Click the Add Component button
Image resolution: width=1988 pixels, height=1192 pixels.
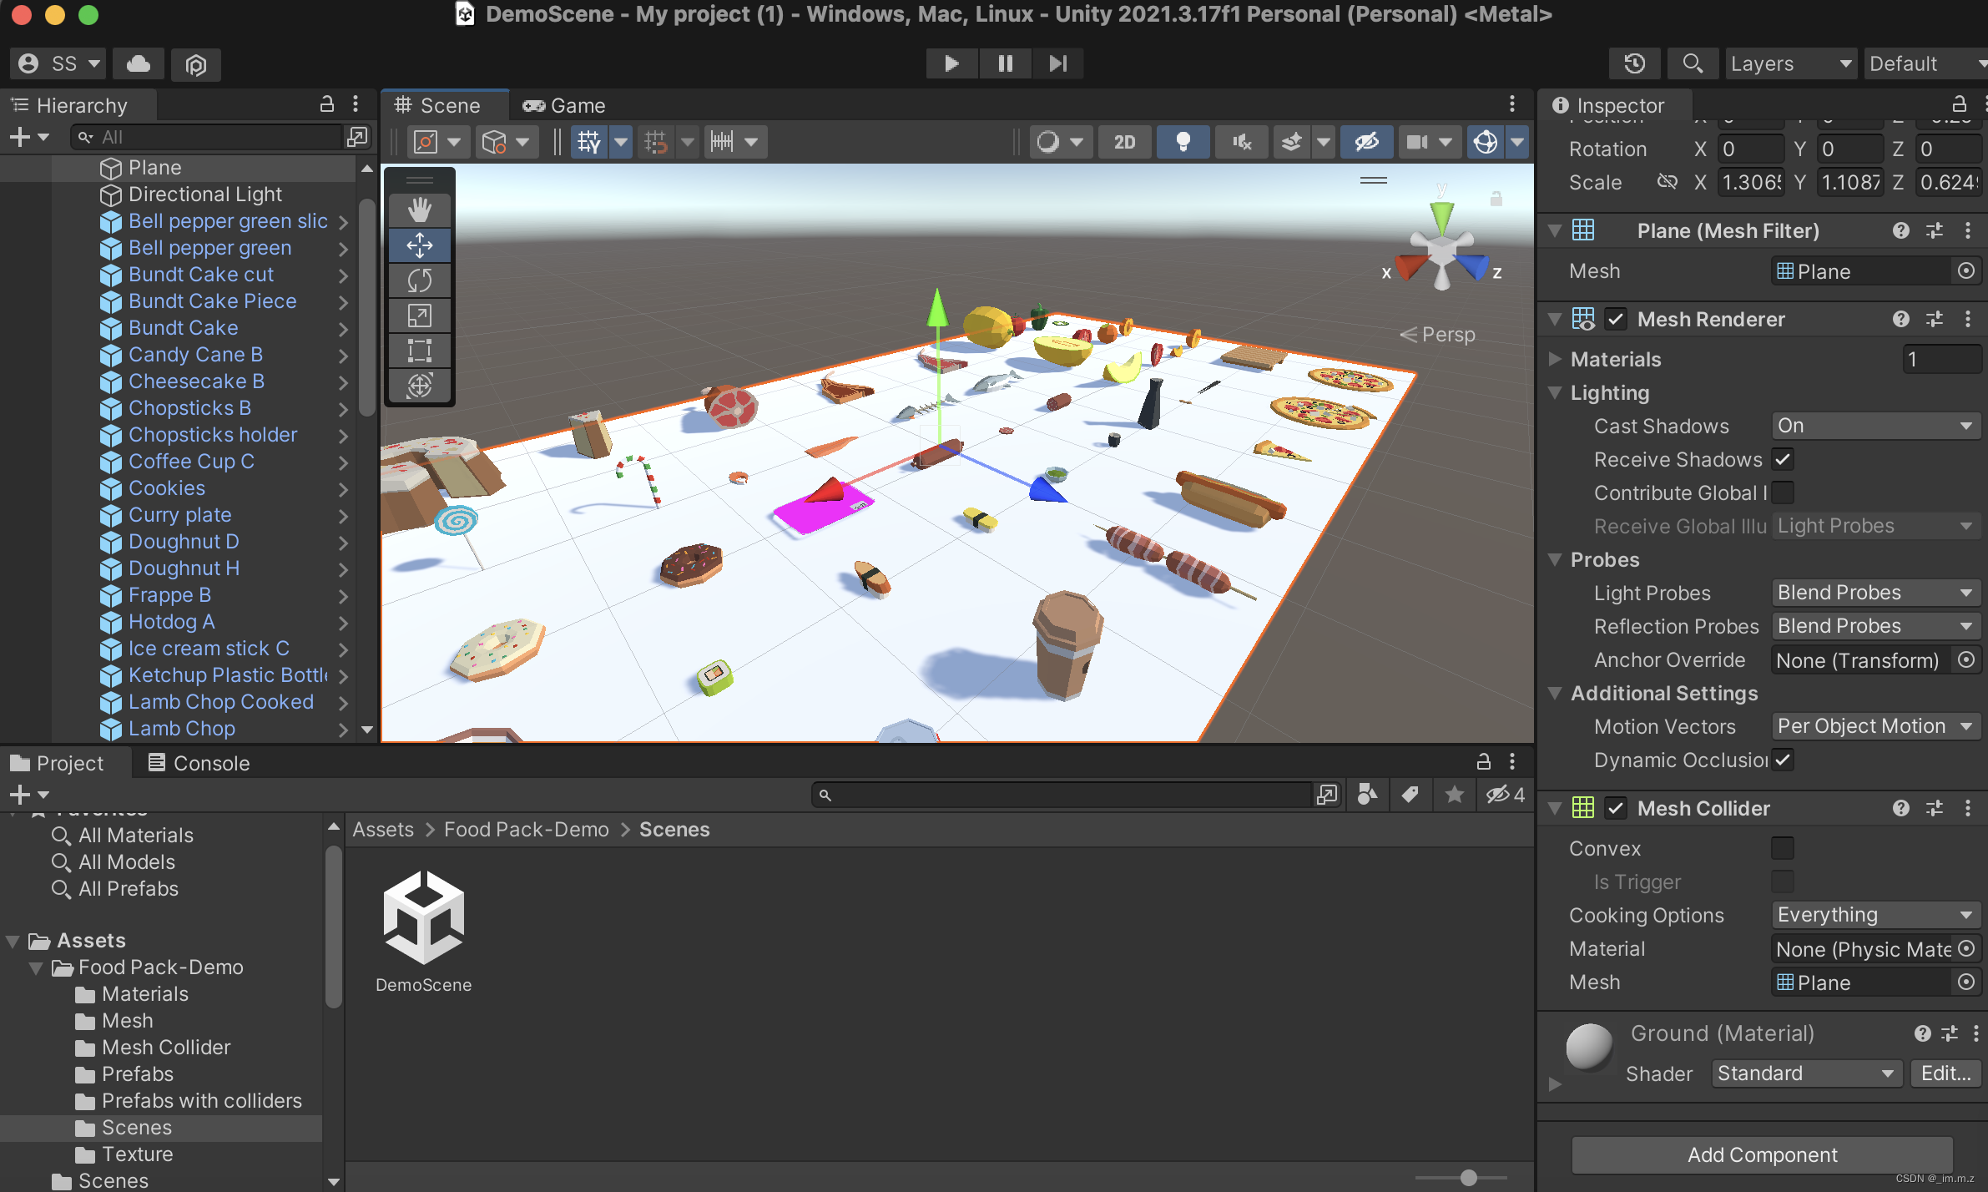(x=1763, y=1154)
